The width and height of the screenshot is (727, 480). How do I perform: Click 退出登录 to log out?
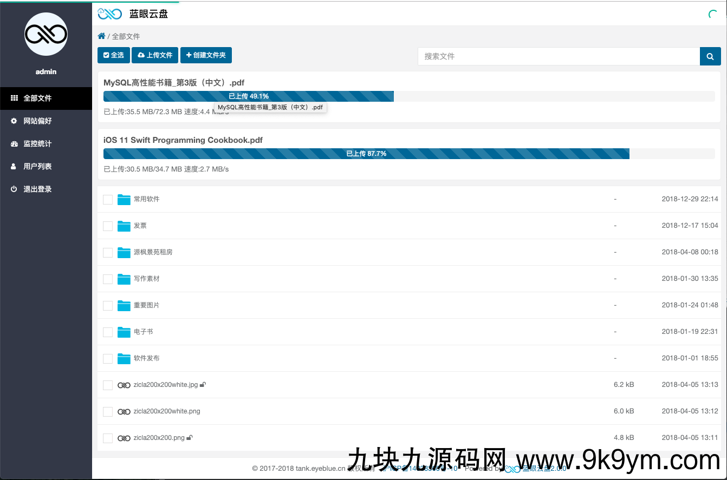(x=37, y=189)
